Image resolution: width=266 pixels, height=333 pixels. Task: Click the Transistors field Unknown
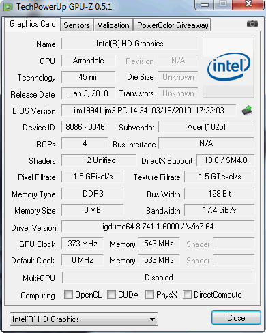tap(178, 93)
